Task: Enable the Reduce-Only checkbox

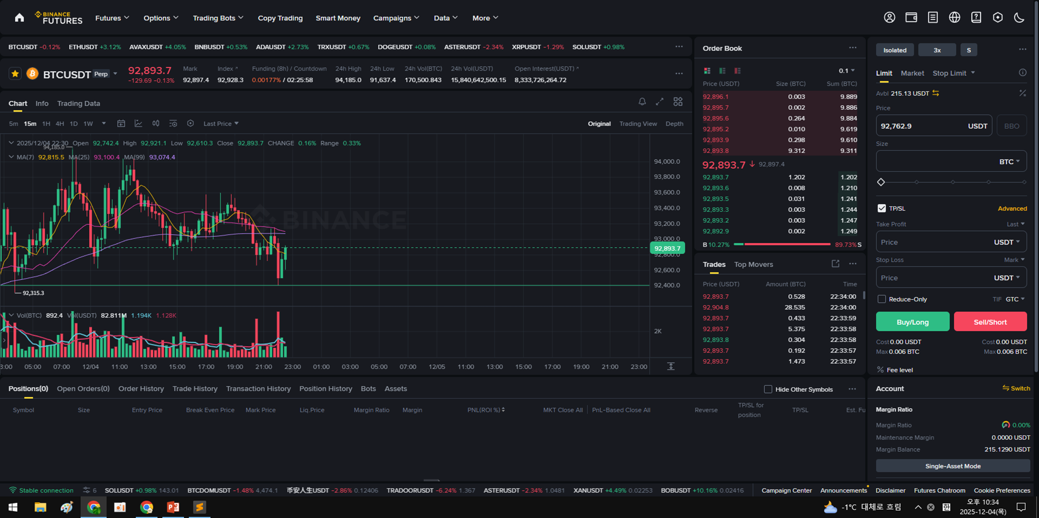Action: (x=881, y=299)
